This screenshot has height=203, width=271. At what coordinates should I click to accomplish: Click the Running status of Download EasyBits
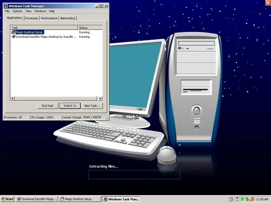pos(84,37)
